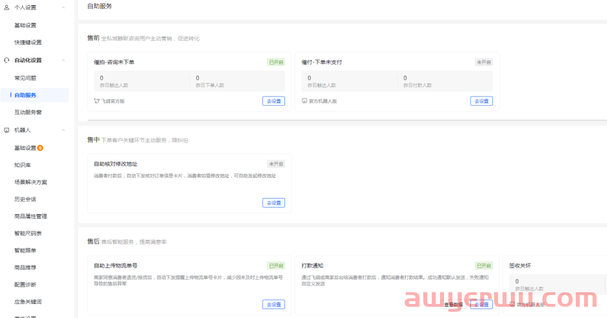The width and height of the screenshot is (607, 318).
Task: Open 场景解决方案 in the sidebar
Action: point(30,182)
